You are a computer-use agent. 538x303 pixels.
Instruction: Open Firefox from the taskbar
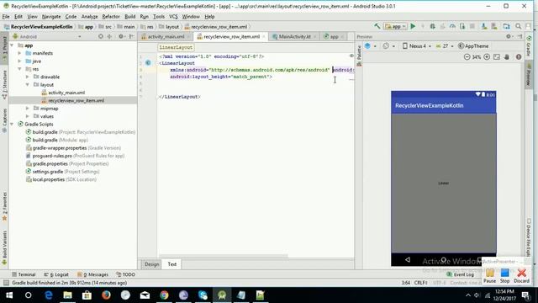106,295
